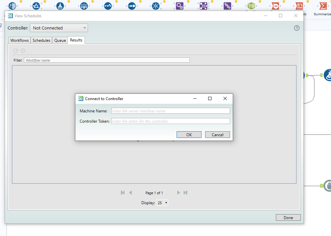Open the Display count dropdown showing 25

point(162,203)
